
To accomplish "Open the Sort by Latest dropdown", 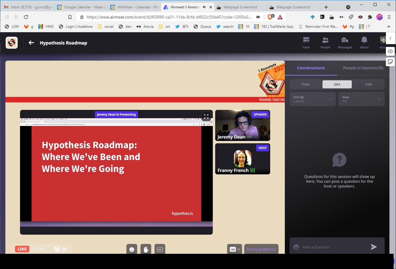I will click(x=312, y=99).
